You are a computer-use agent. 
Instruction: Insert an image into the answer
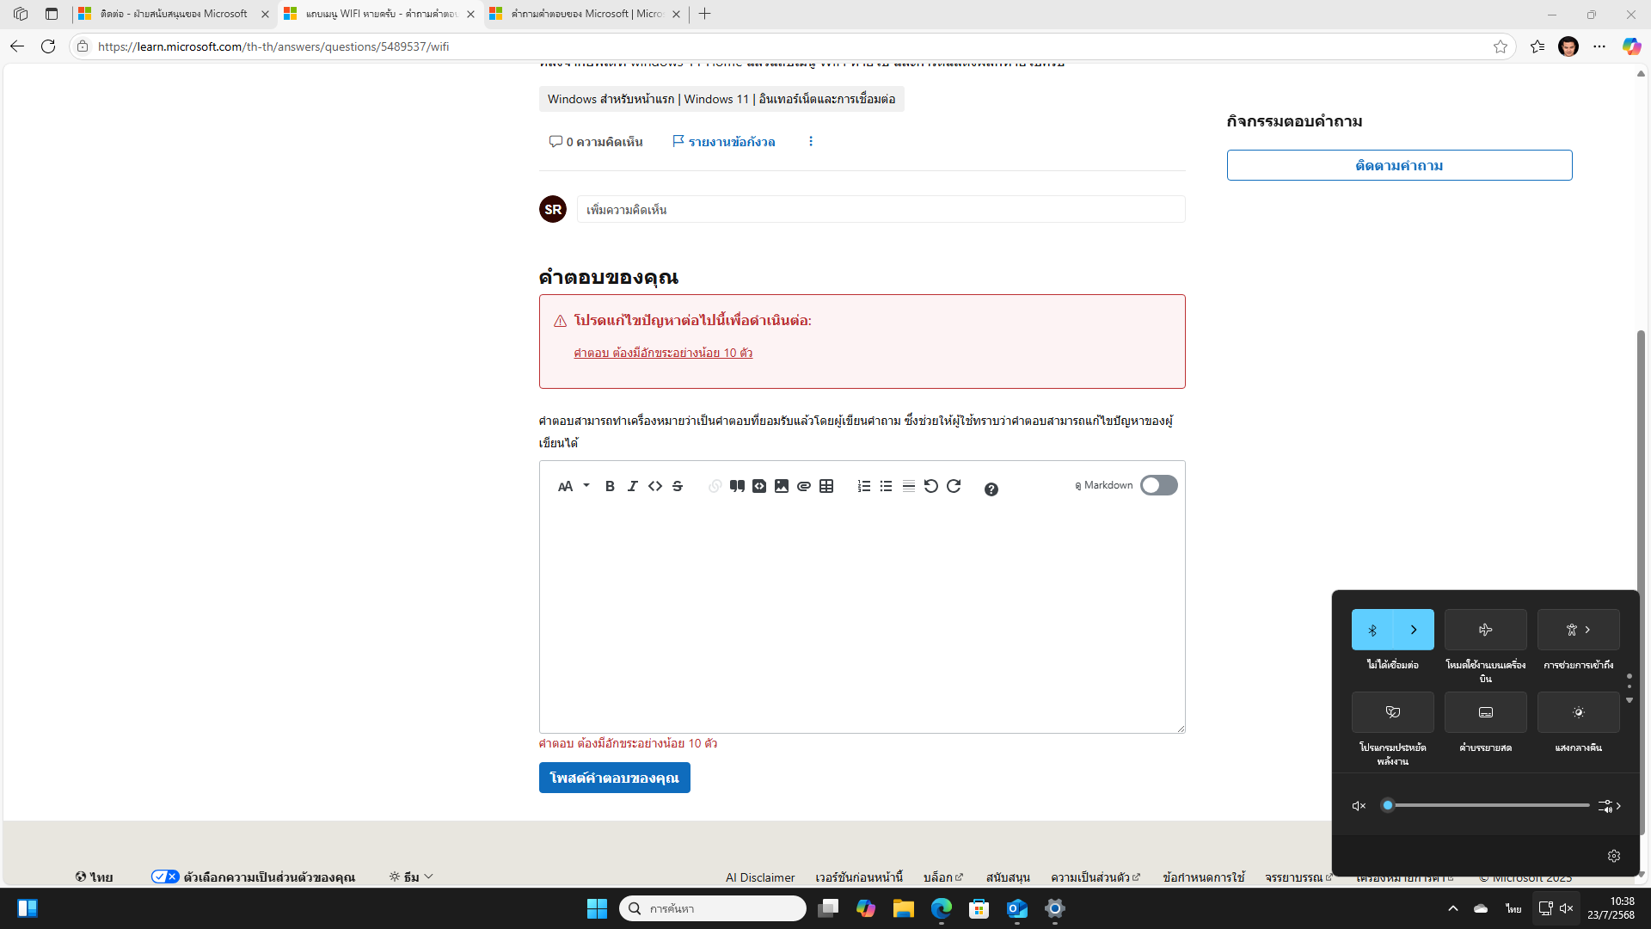pos(782,486)
